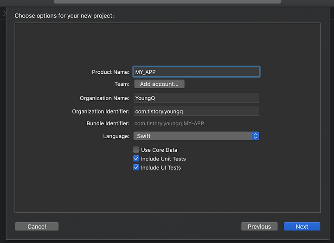334x243 pixels.
Task: Go to the next step with Next
Action: pyautogui.click(x=302, y=226)
